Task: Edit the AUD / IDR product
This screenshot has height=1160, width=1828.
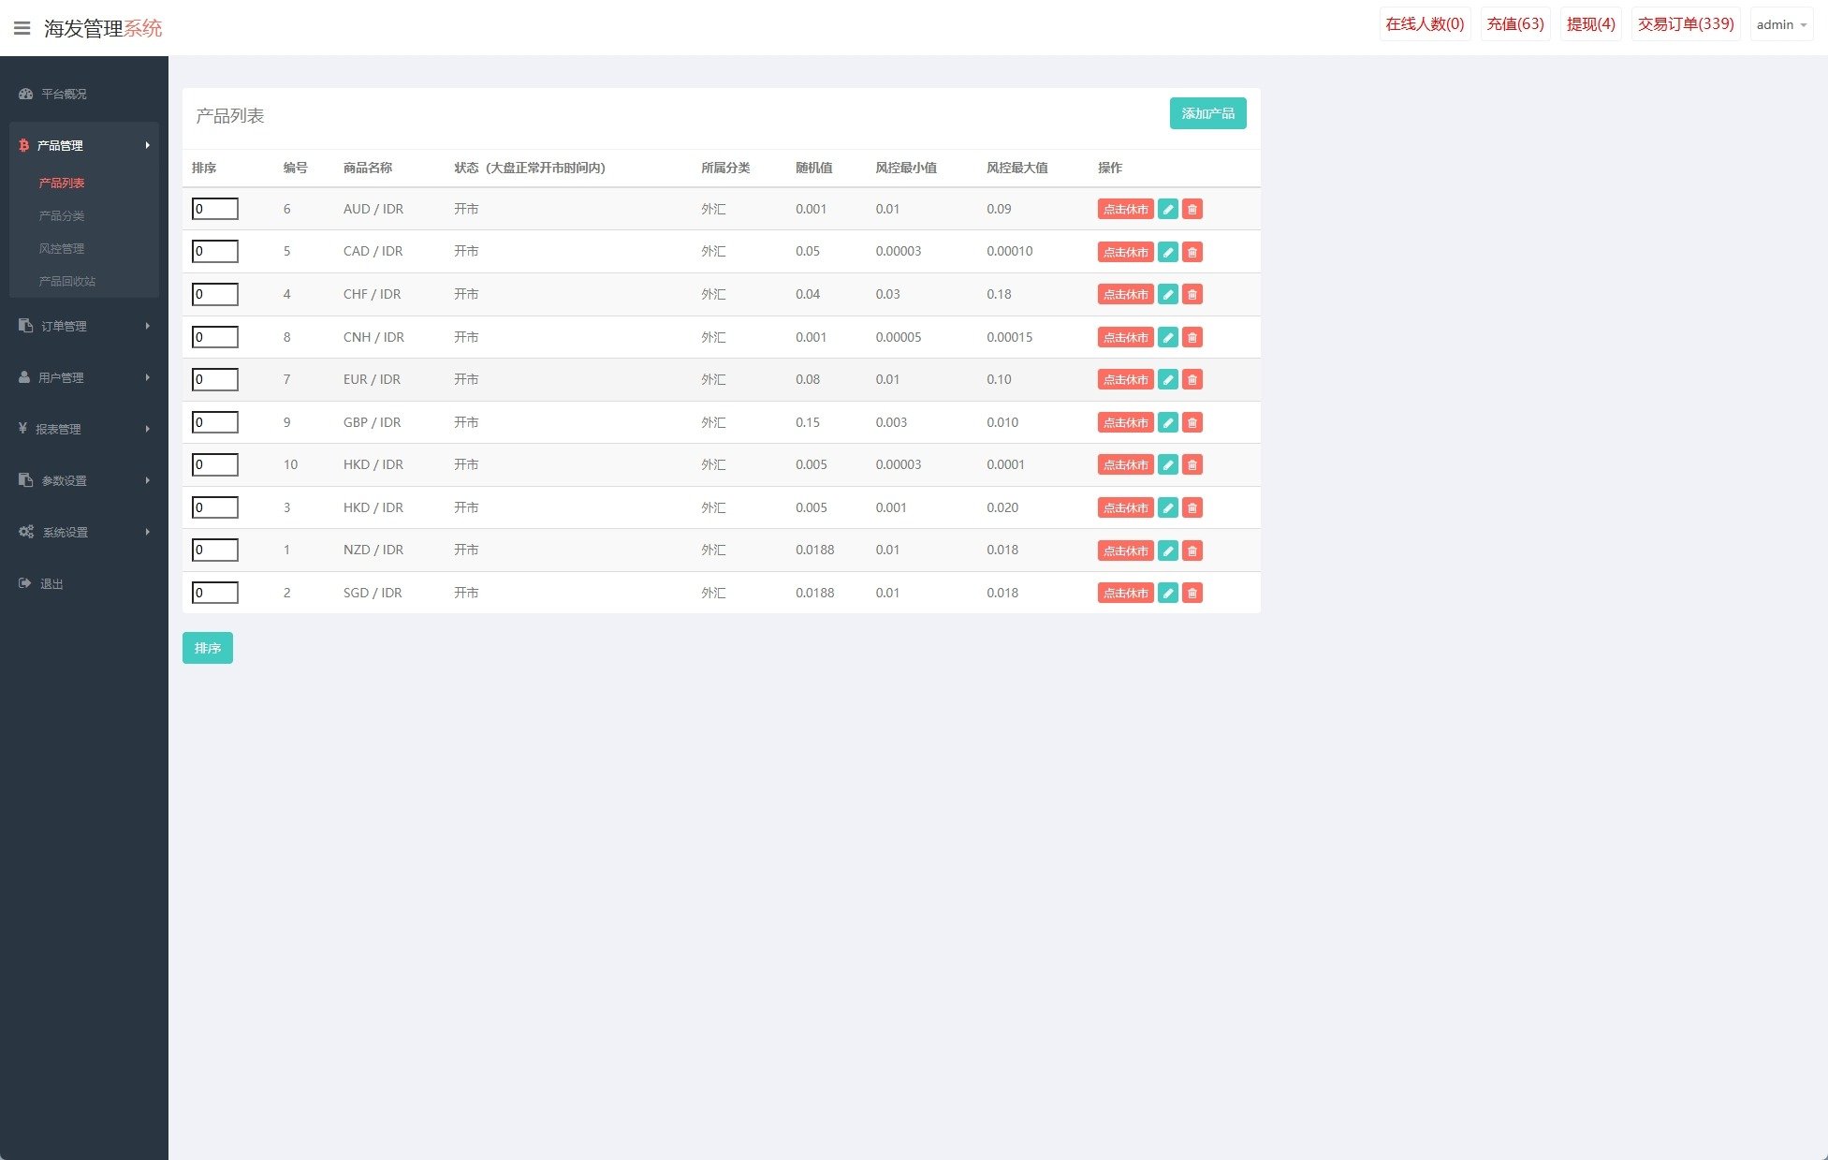Action: point(1167,209)
